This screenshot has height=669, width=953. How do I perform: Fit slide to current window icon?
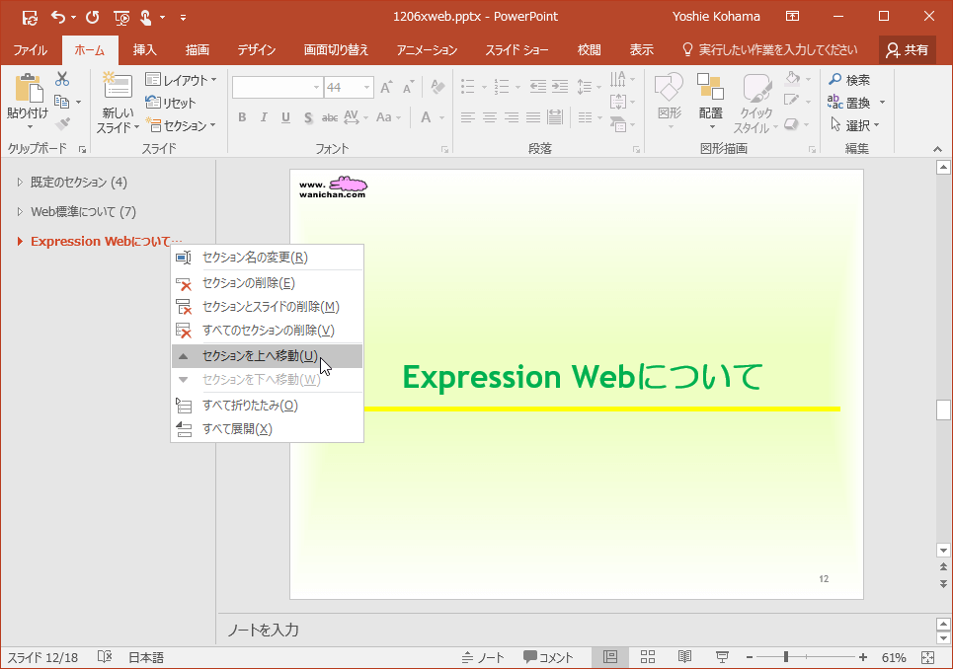click(927, 657)
